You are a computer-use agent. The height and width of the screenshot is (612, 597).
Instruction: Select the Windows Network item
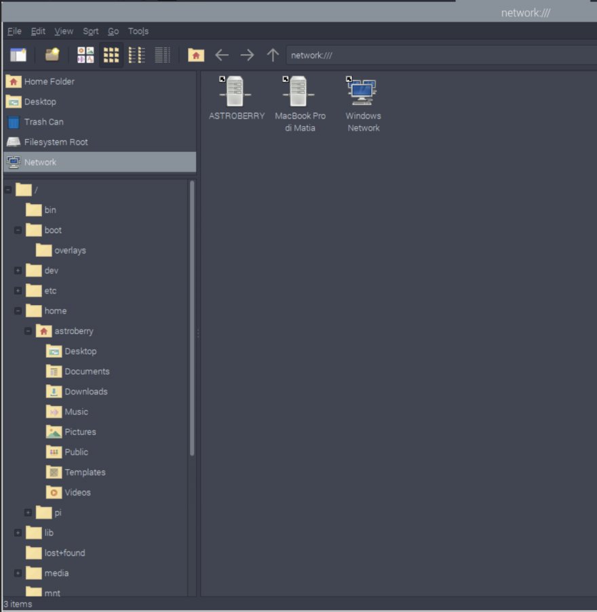click(x=363, y=103)
